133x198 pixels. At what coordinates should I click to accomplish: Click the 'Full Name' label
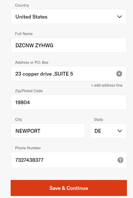point(24,34)
